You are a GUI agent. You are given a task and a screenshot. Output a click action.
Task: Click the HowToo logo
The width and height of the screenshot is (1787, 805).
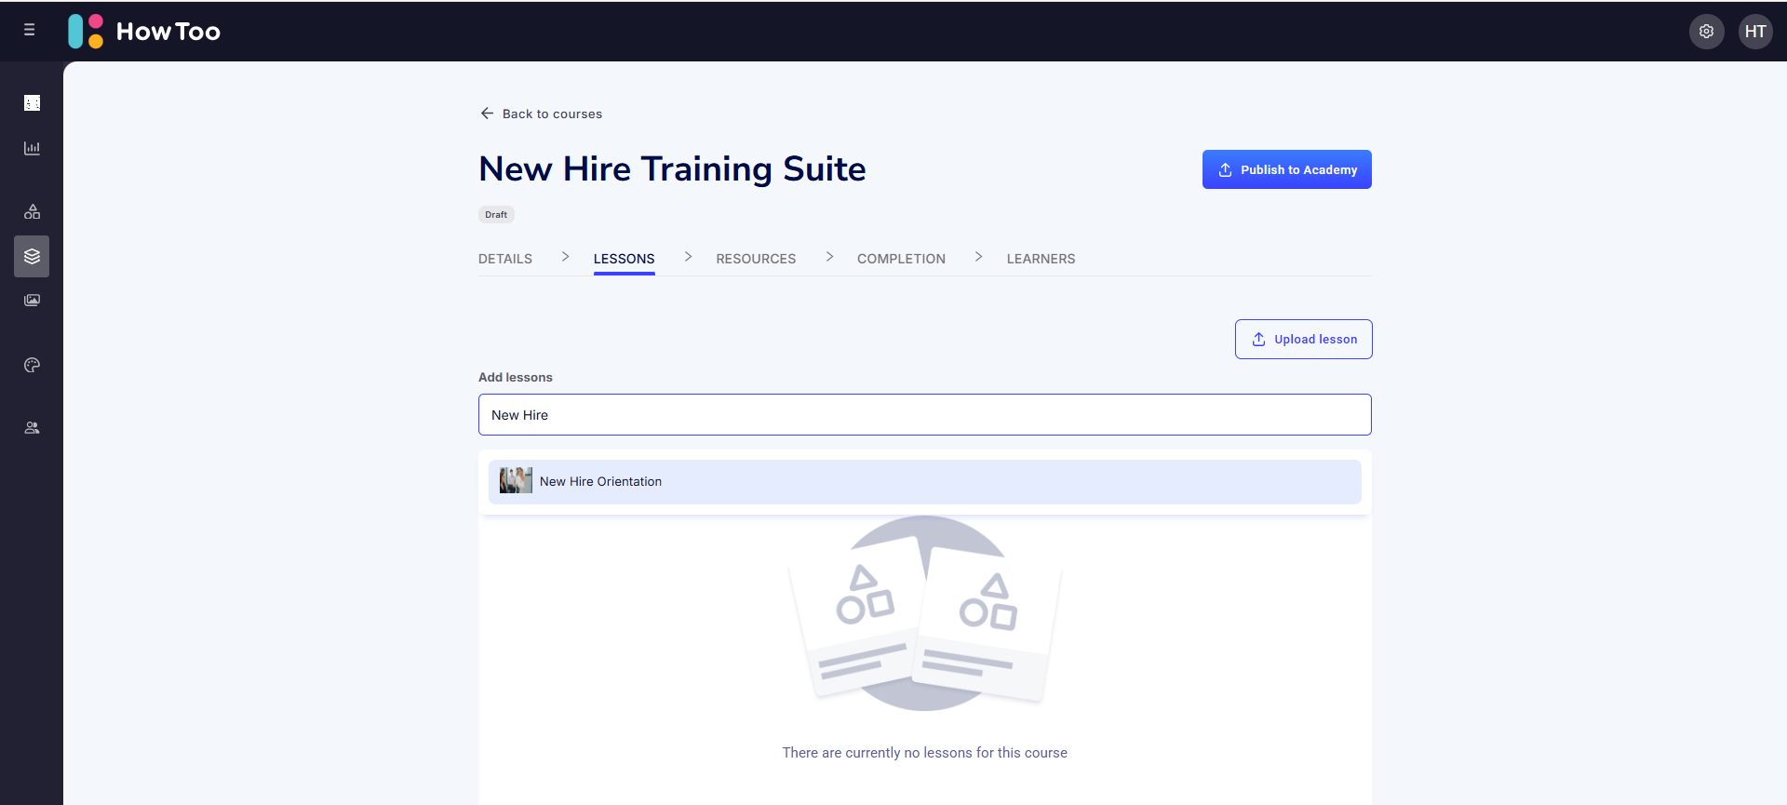[144, 32]
